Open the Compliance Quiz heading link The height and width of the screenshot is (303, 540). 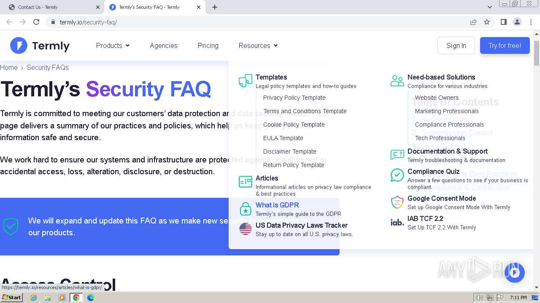(x=433, y=171)
